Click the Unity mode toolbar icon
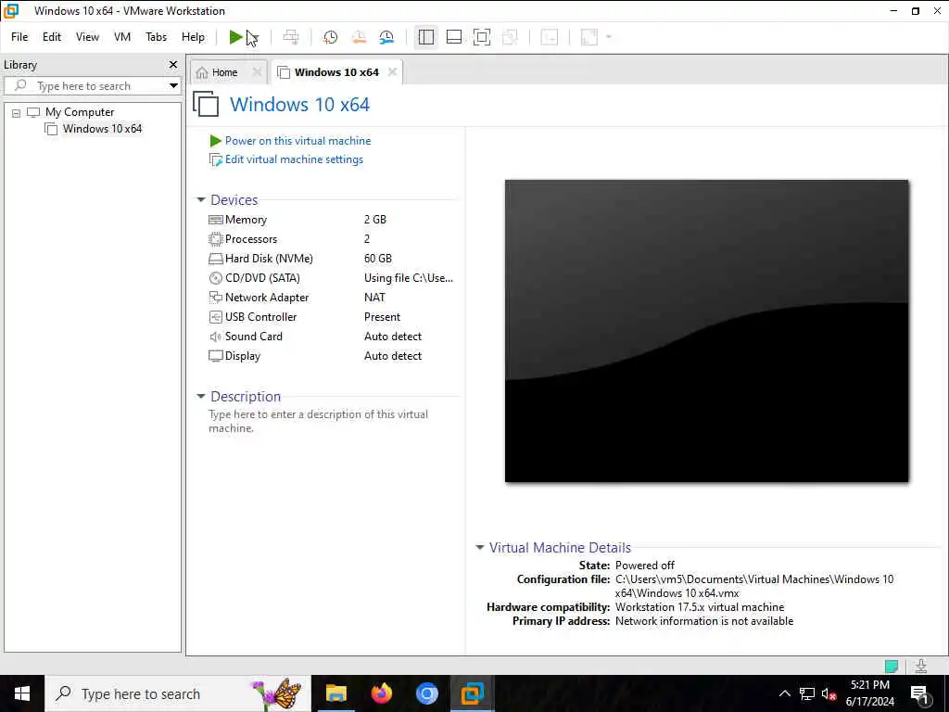Screen dimensions: 949x712 click(511, 37)
